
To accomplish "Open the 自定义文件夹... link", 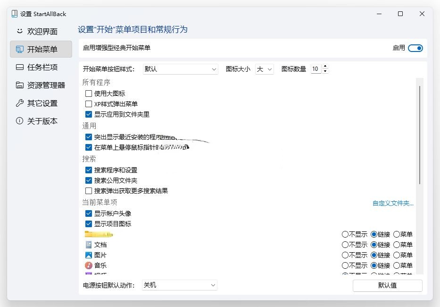I will [x=393, y=203].
